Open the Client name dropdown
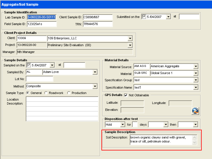 (130, 38)
